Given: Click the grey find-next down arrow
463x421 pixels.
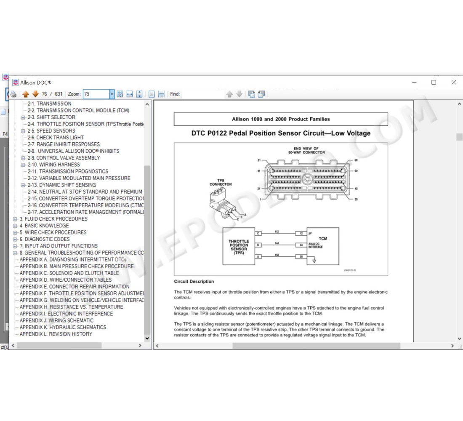Looking at the screenshot, I should 239,94.
